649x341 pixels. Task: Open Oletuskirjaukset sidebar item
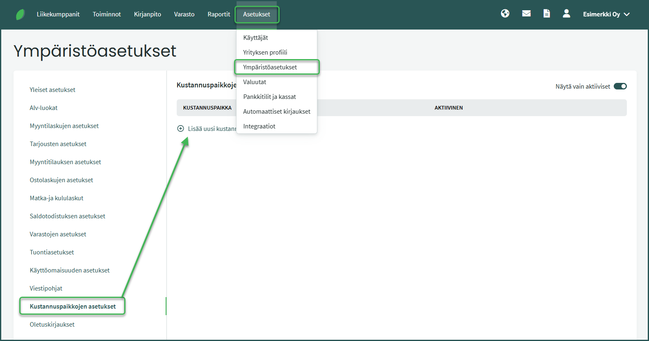52,324
